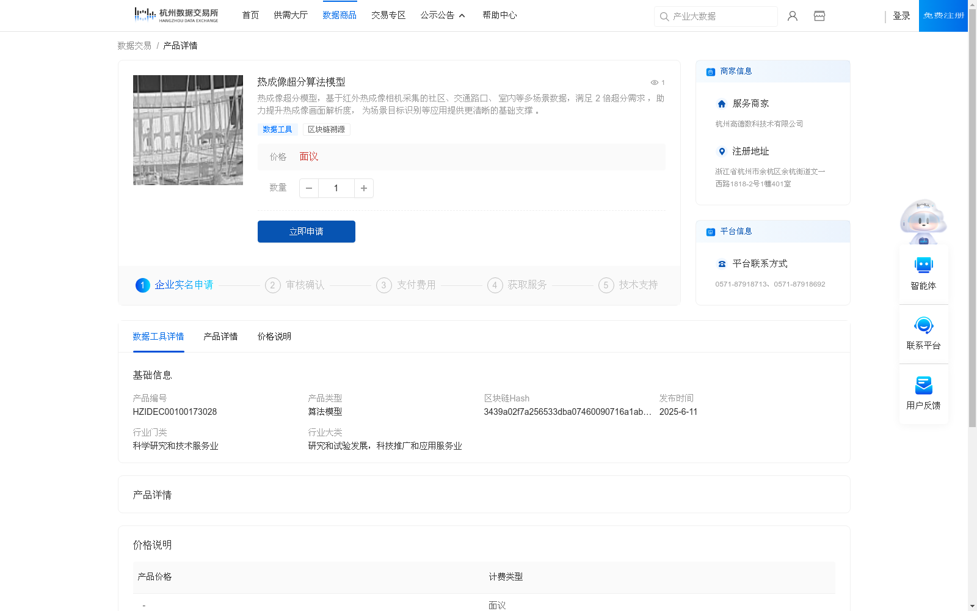Click the plus quantity button
The image size is (977, 611).
coord(364,188)
